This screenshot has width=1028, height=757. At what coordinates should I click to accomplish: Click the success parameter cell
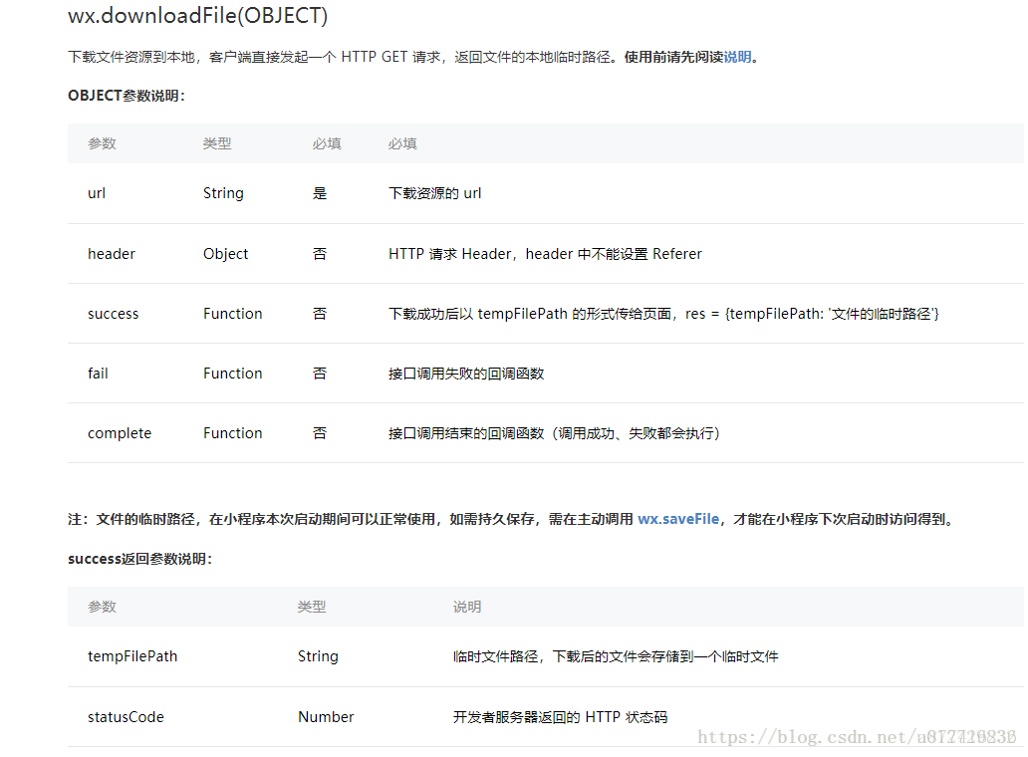113,314
